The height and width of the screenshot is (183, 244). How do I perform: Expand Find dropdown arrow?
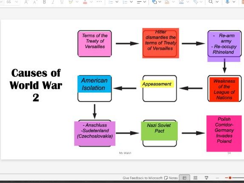point(217,2)
